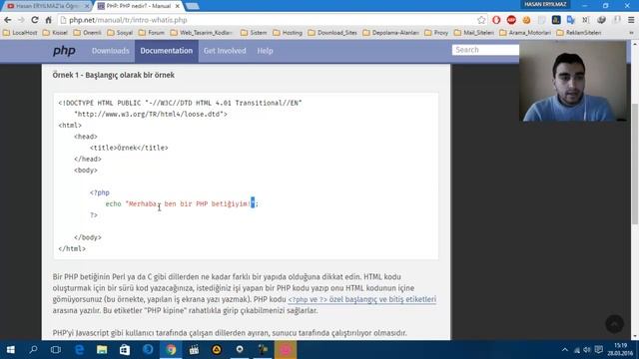This screenshot has height=359, width=639.
Task: Click the page vertical scrollbar thumb
Action: (x=635, y=163)
